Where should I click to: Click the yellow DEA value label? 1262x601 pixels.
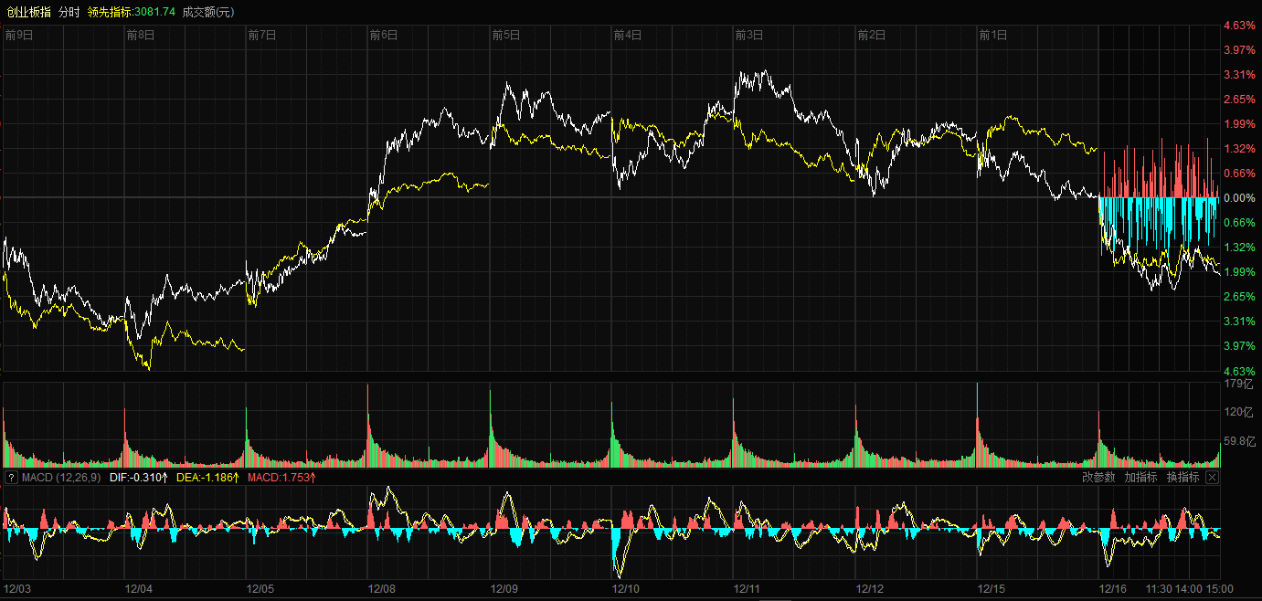click(207, 478)
